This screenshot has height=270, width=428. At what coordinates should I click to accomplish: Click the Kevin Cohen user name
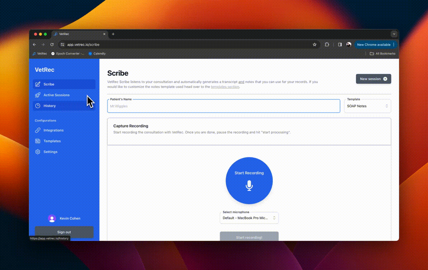pyautogui.click(x=70, y=218)
